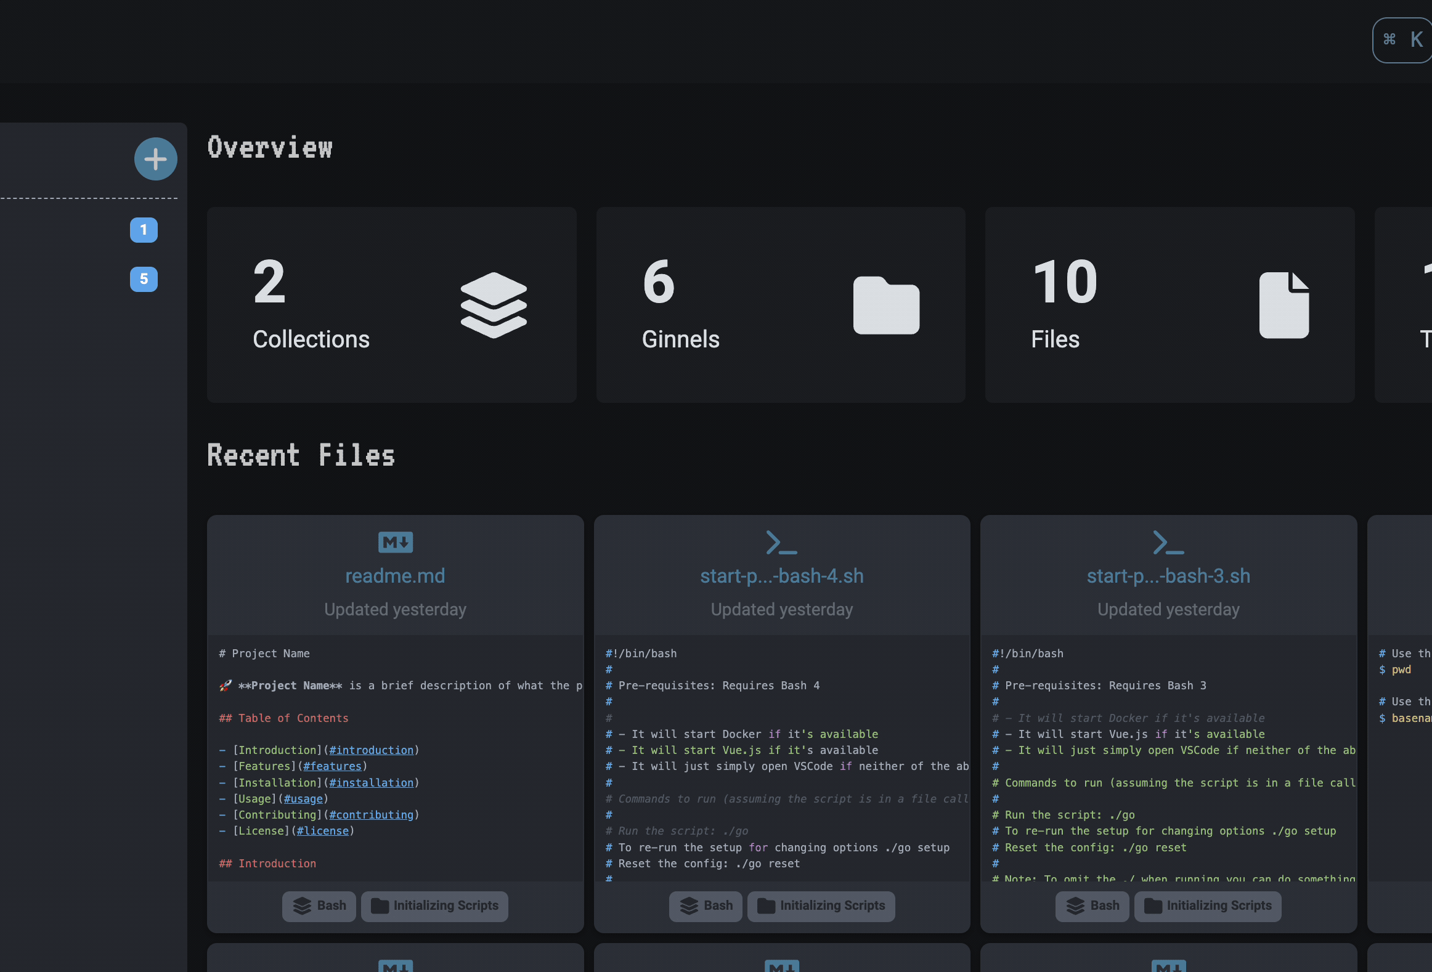1432x972 pixels.
Task: Open the #introduction link in readme preview
Action: pos(371,750)
